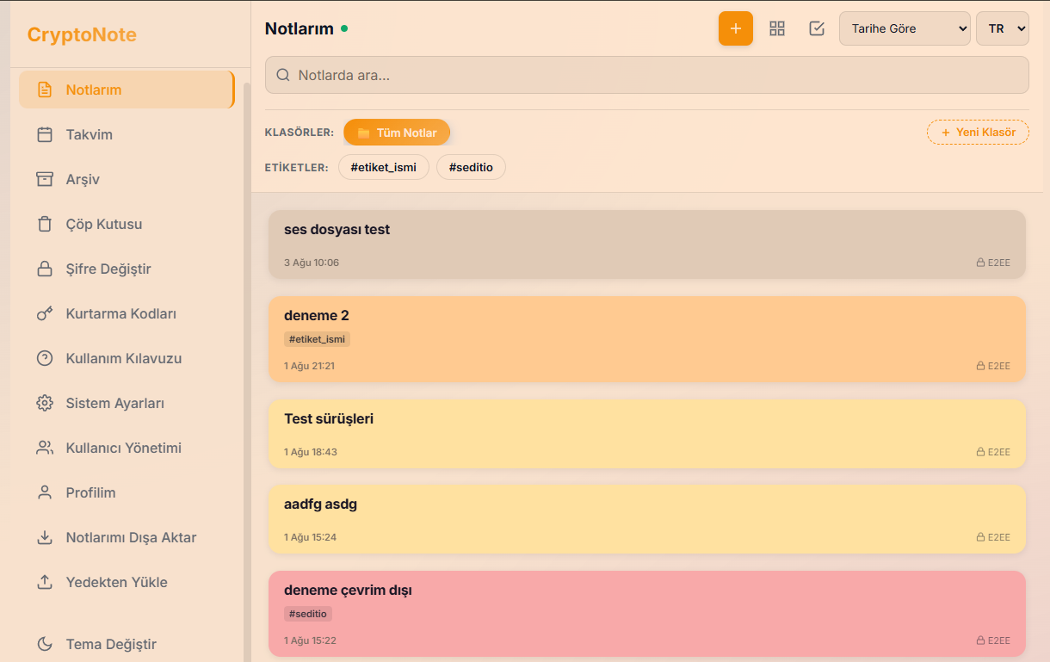Open the Test sürüşleri note card
The image size is (1050, 662).
coord(647,434)
